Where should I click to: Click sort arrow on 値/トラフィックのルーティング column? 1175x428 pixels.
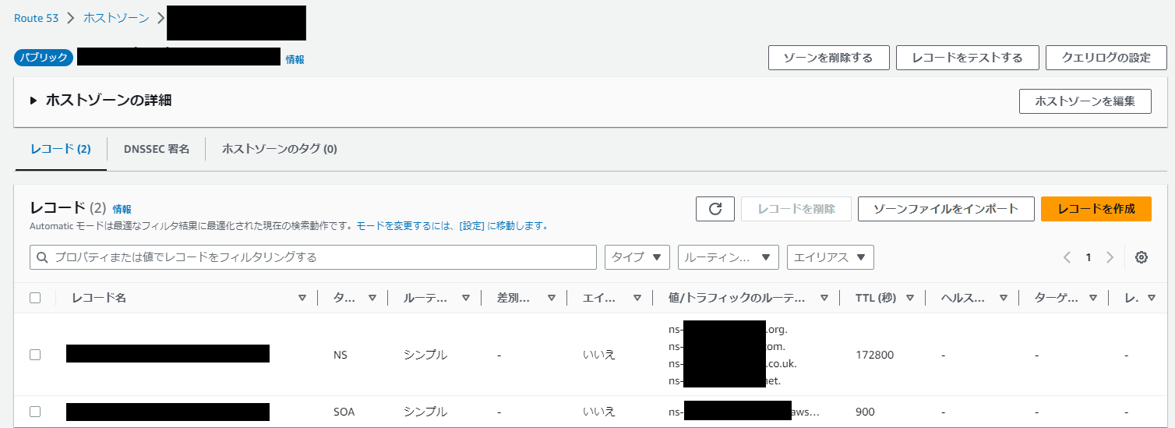pyautogui.click(x=824, y=298)
